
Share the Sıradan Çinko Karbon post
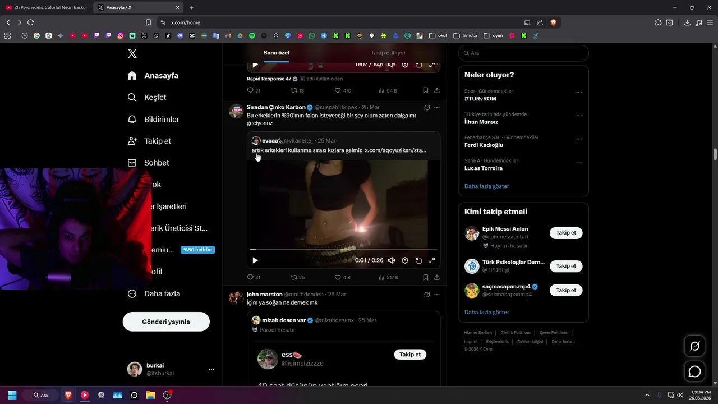click(x=436, y=277)
